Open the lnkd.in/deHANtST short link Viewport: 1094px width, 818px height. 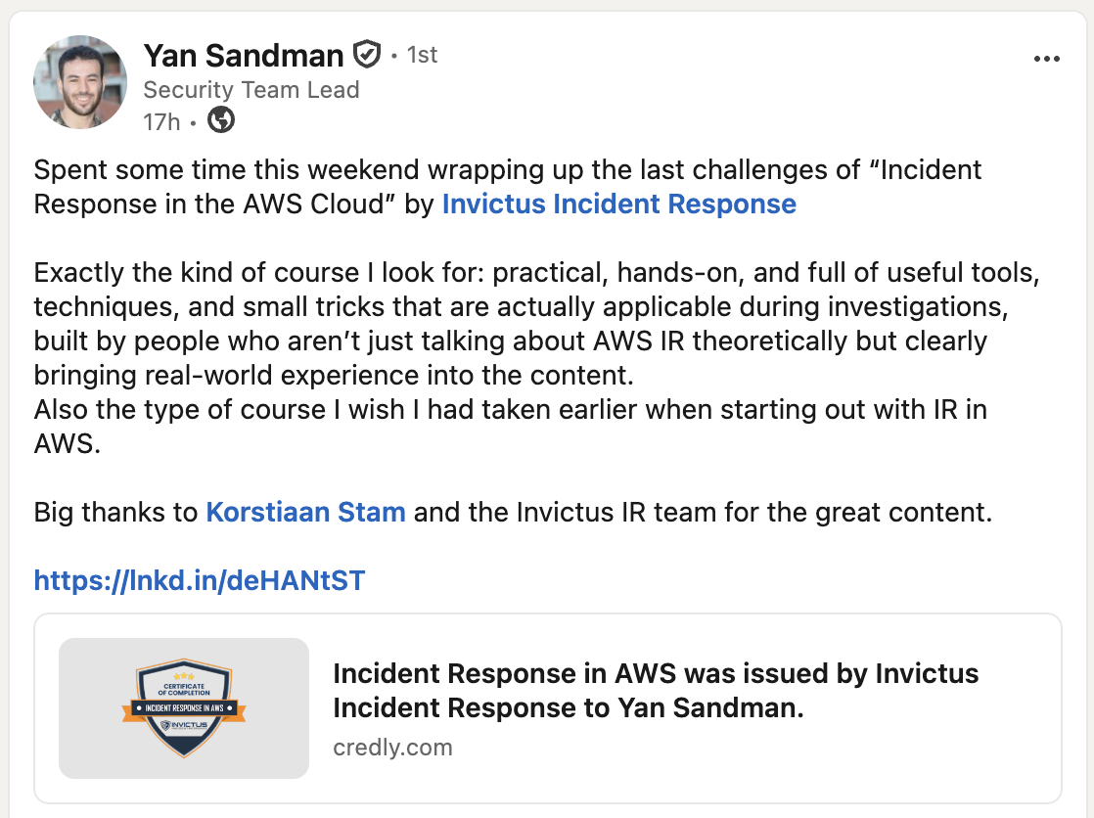click(200, 580)
